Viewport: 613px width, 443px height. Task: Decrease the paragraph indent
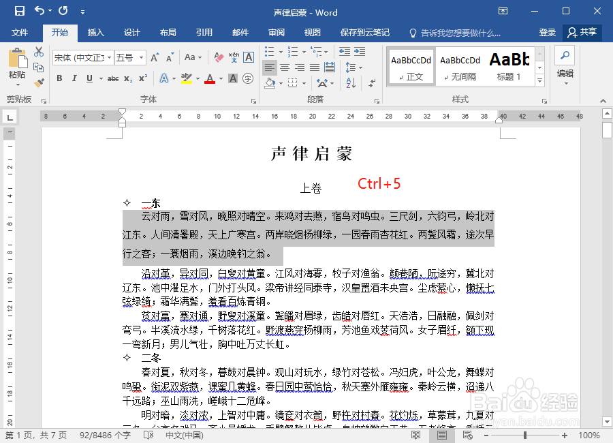click(345, 52)
